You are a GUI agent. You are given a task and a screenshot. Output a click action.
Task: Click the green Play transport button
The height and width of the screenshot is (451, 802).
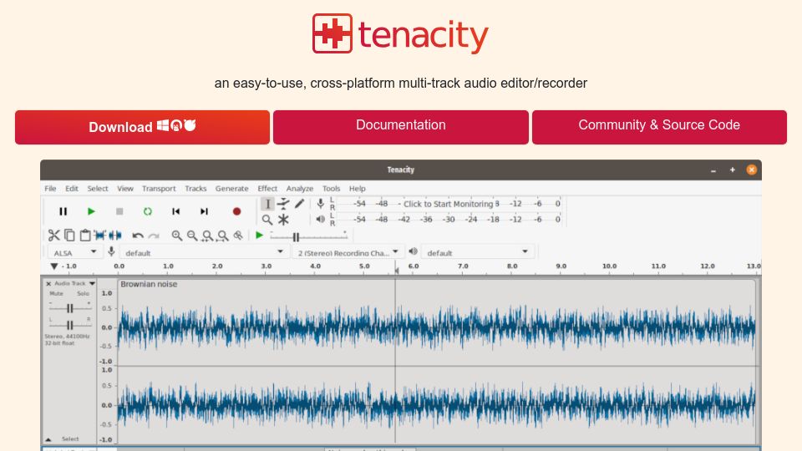(x=91, y=211)
